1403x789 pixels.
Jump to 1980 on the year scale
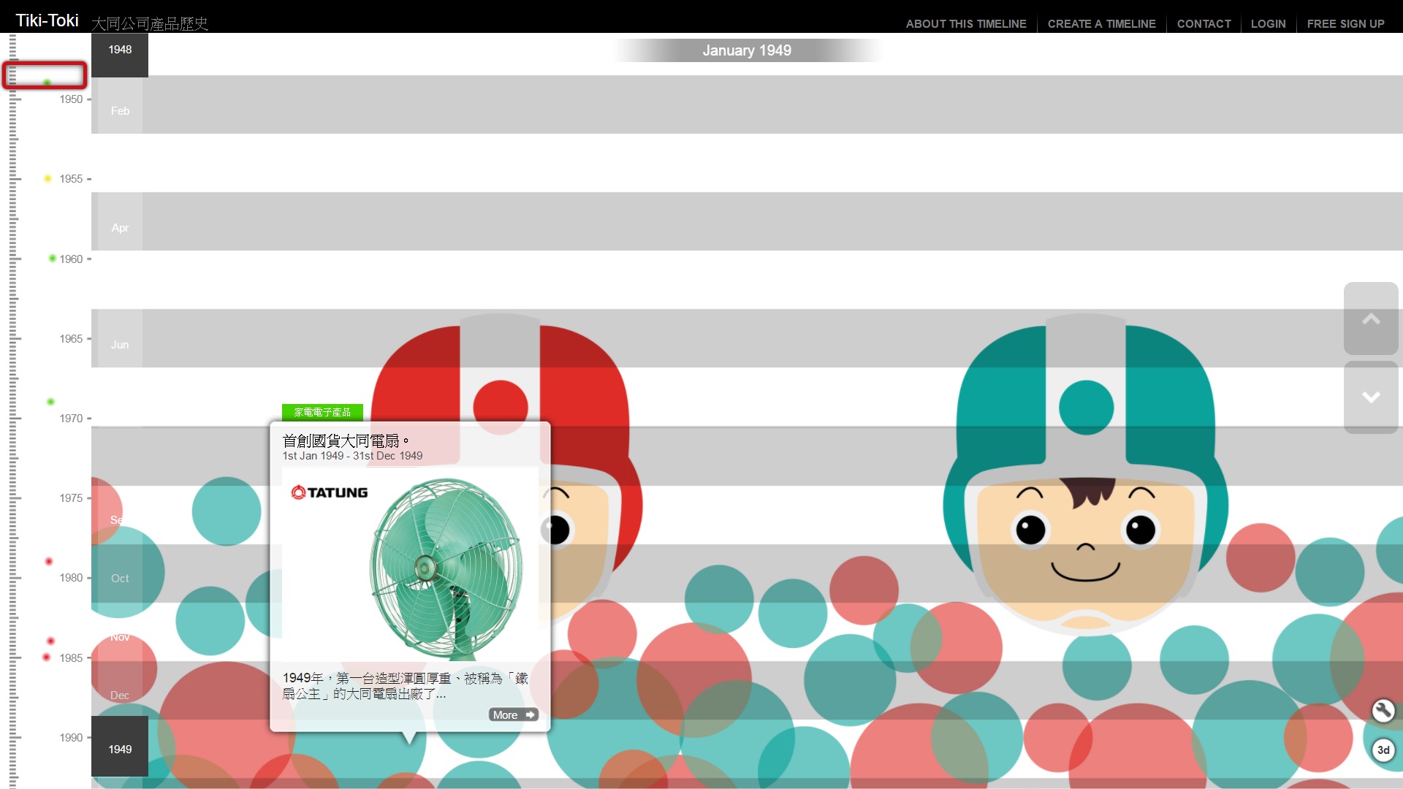71,578
